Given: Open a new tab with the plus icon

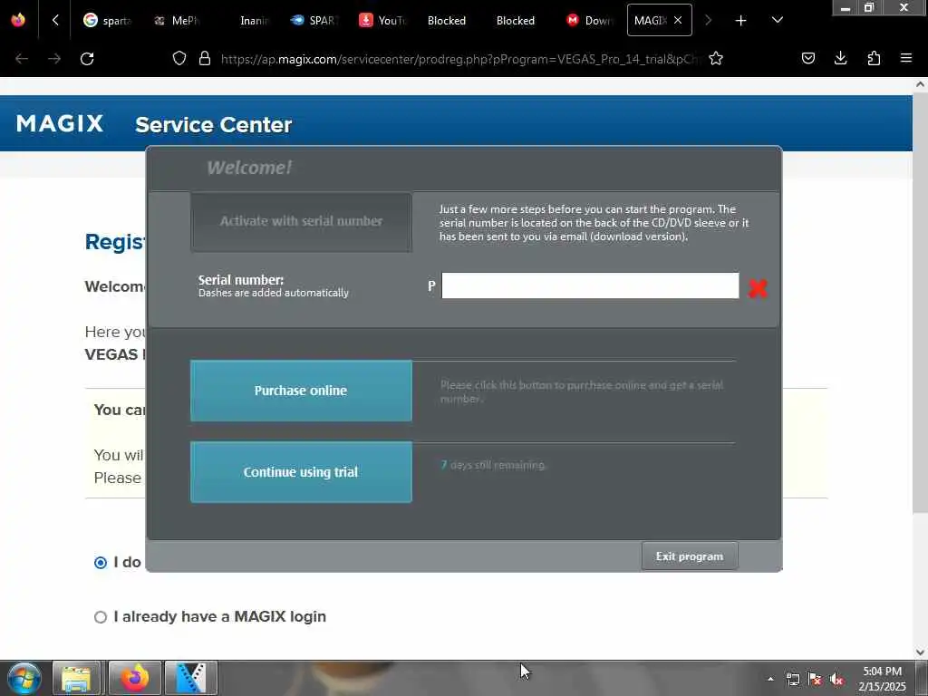Looking at the screenshot, I should point(740,20).
